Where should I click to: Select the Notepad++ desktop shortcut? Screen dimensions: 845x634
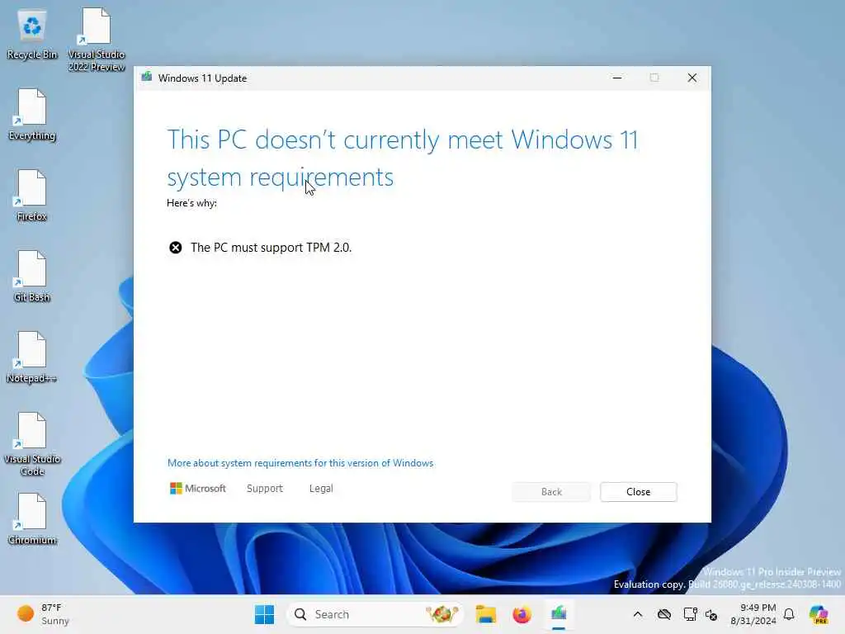point(32,357)
